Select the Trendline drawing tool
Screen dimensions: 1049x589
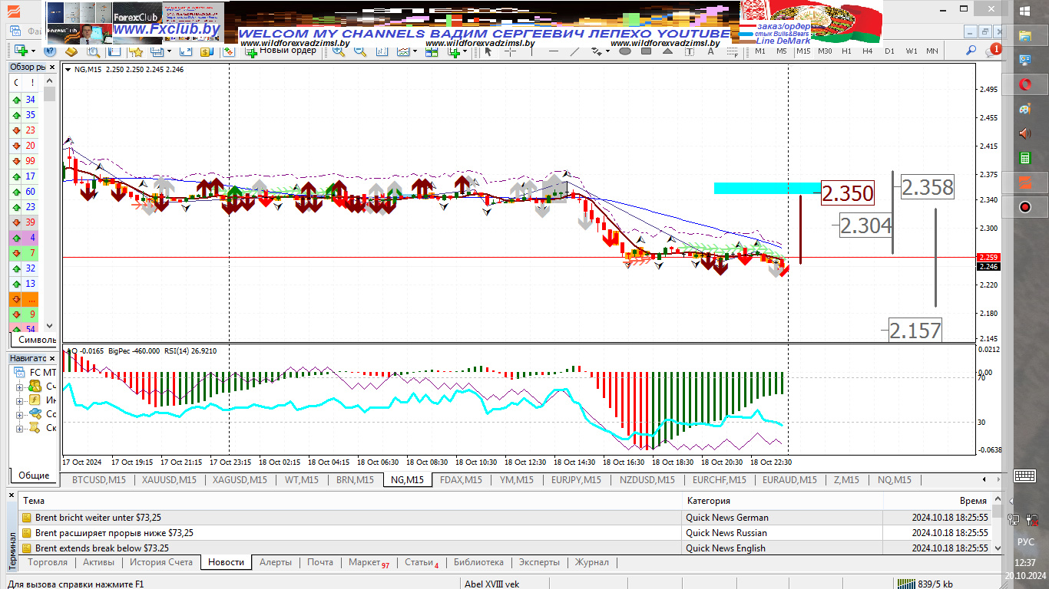coord(574,51)
